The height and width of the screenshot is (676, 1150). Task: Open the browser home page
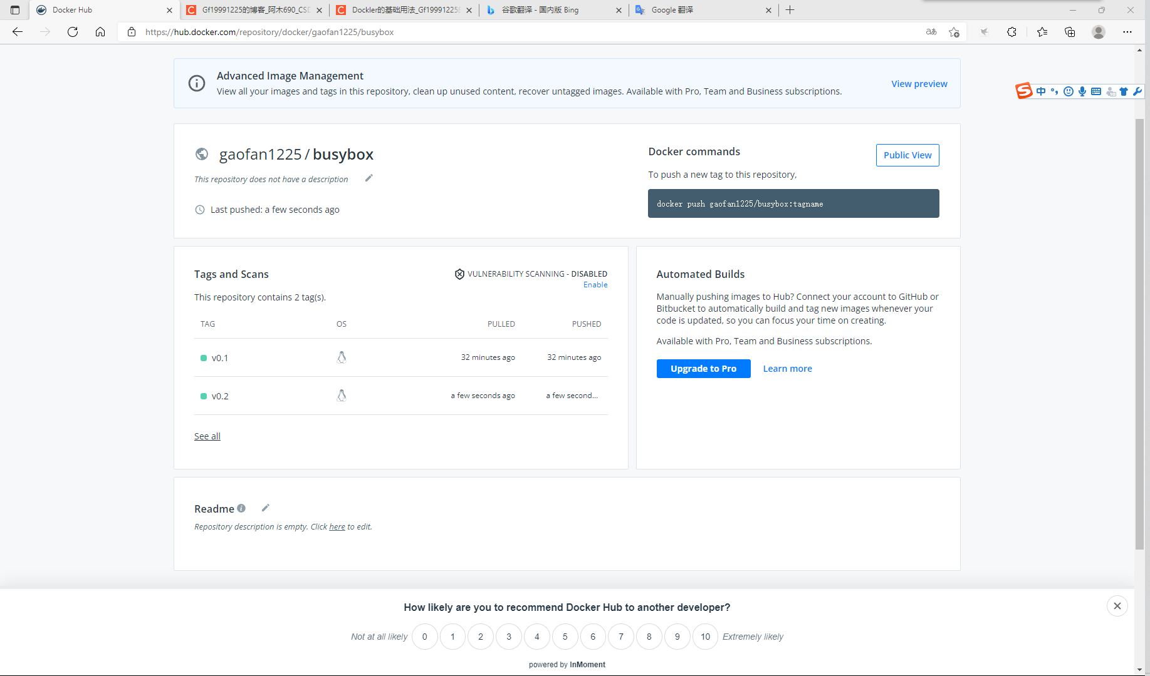[100, 32]
